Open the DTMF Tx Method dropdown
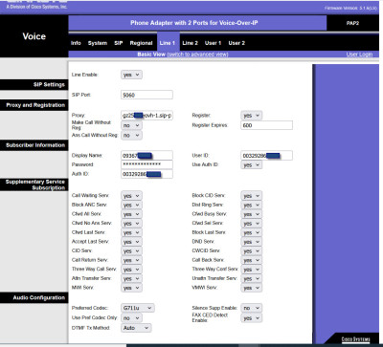383x347 pixels. click(x=136, y=328)
